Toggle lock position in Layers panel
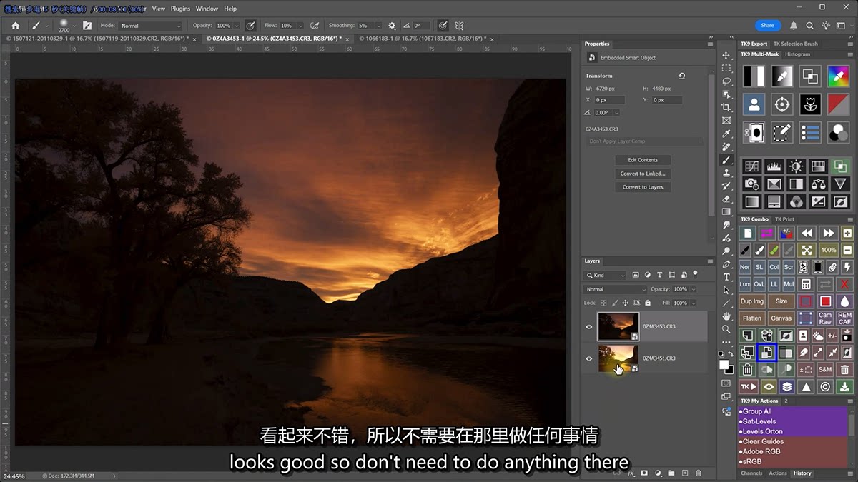 pyautogui.click(x=625, y=303)
